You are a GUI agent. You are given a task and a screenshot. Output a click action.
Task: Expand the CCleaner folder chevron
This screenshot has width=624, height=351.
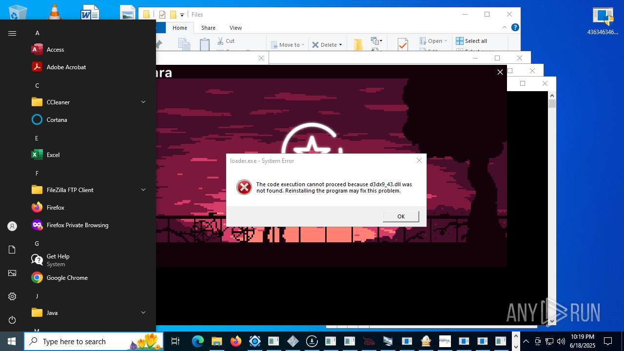pos(143,102)
